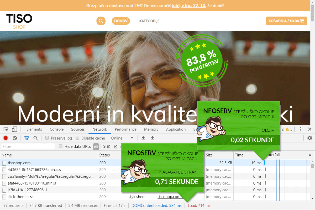Open the Performance tab

point(125,129)
